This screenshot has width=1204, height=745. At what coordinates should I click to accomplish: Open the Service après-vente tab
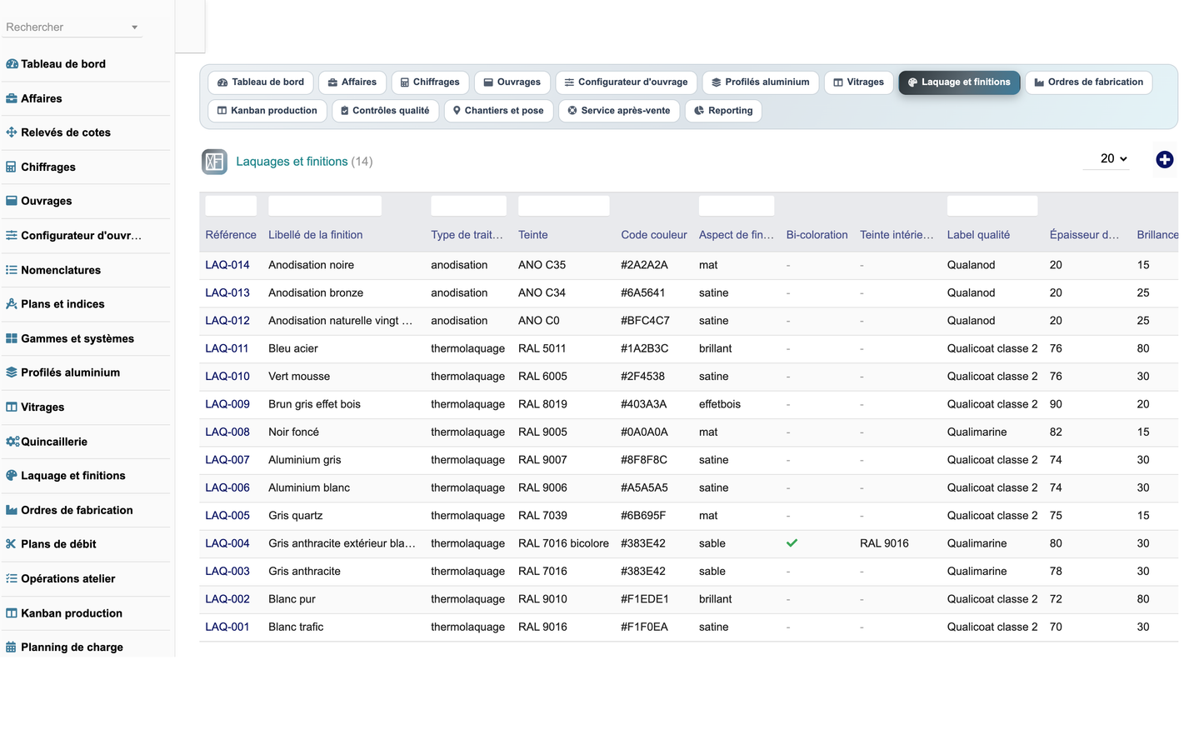(619, 111)
